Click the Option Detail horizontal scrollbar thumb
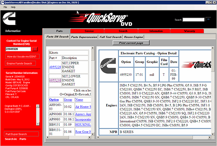 pos(146,137)
